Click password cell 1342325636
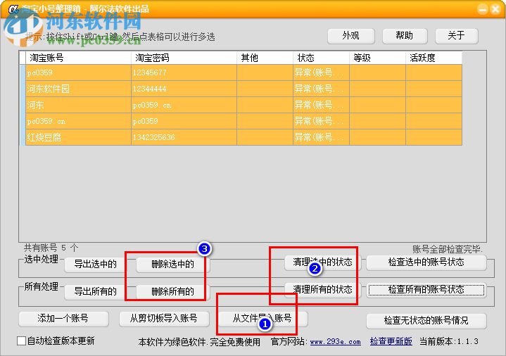Image resolution: width=506 pixels, height=356 pixels. [x=184, y=137]
